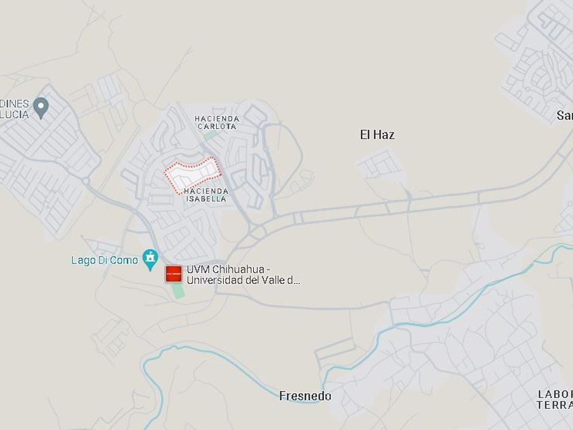Select the El Haz place label
This screenshot has width=573, height=430.
tap(377, 135)
